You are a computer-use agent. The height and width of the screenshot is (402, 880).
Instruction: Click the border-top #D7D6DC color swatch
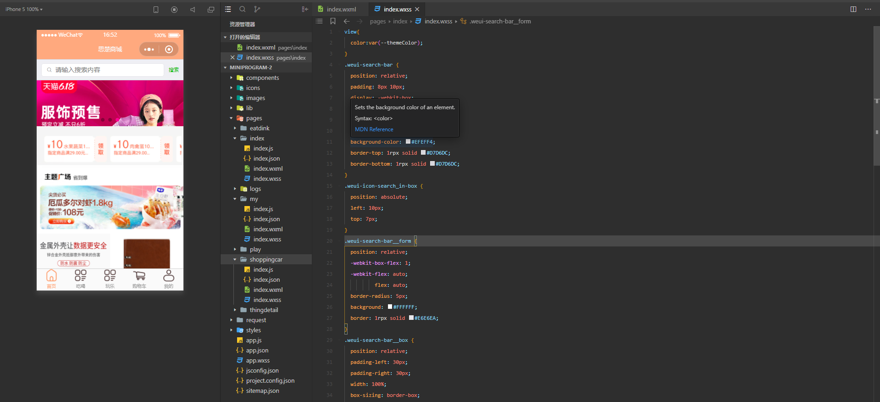pos(423,153)
